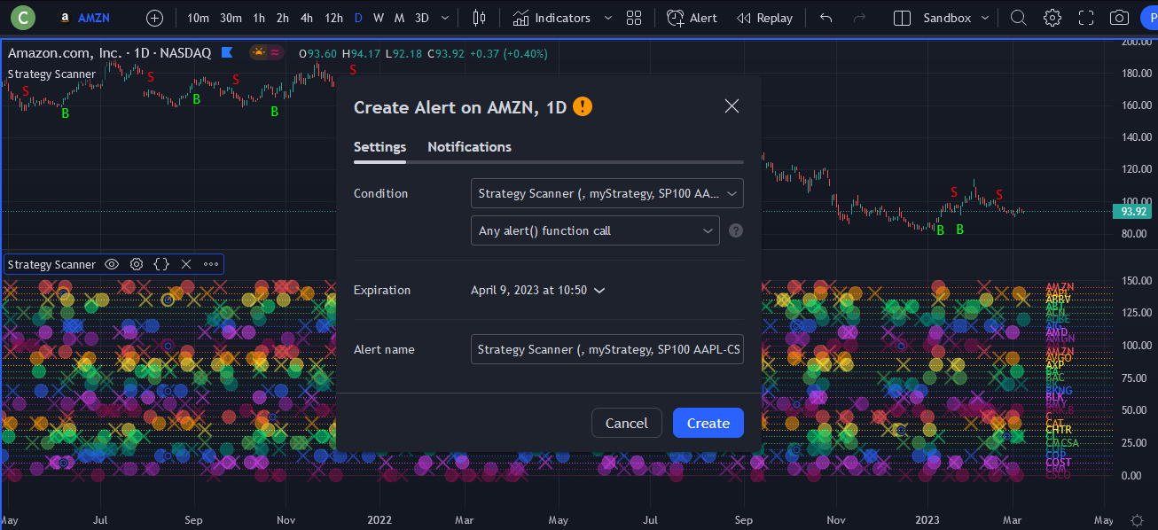This screenshot has width=1158, height=530.
Task: Close the Create Alert dialog
Action: click(x=732, y=106)
